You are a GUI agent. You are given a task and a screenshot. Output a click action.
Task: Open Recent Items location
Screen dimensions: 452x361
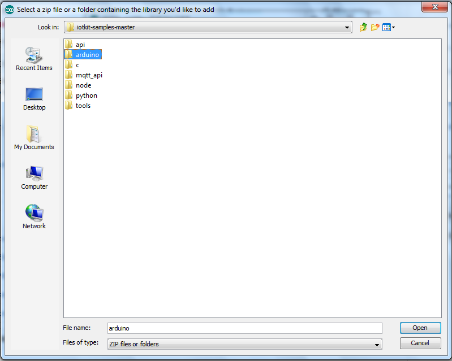tap(34, 59)
